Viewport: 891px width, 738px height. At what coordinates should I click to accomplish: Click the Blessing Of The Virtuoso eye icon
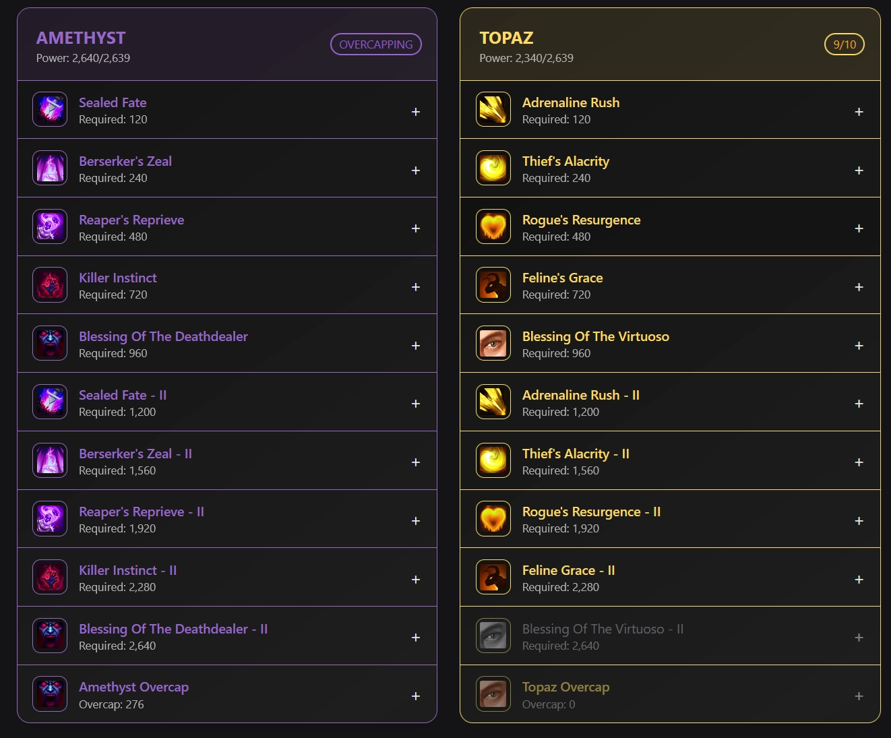tap(493, 343)
